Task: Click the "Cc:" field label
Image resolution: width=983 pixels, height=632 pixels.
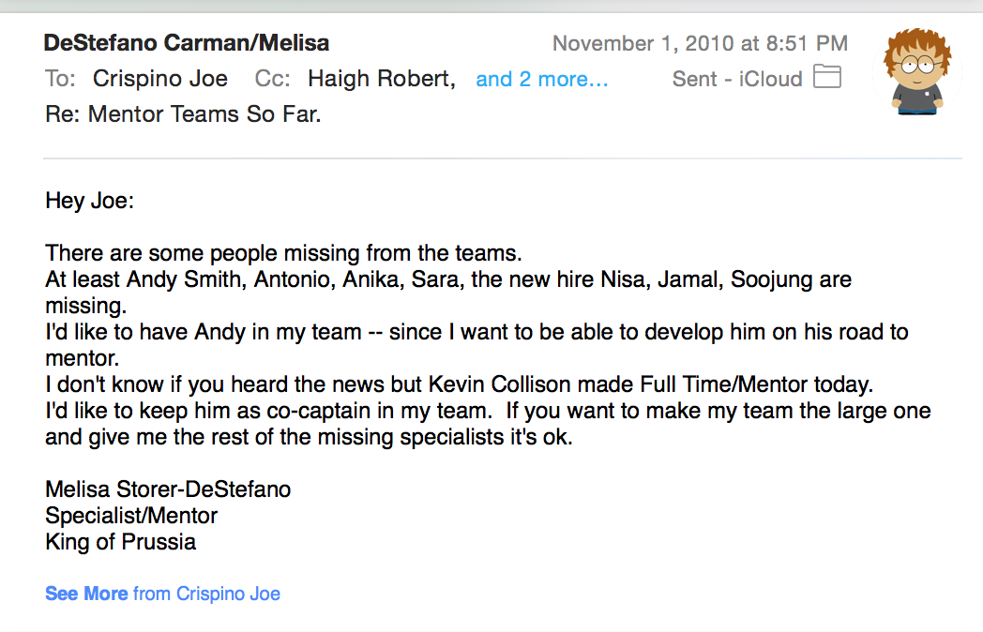Action: tap(272, 79)
